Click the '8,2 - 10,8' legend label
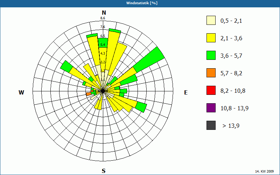This screenshot has height=175, width=280. click(233, 91)
